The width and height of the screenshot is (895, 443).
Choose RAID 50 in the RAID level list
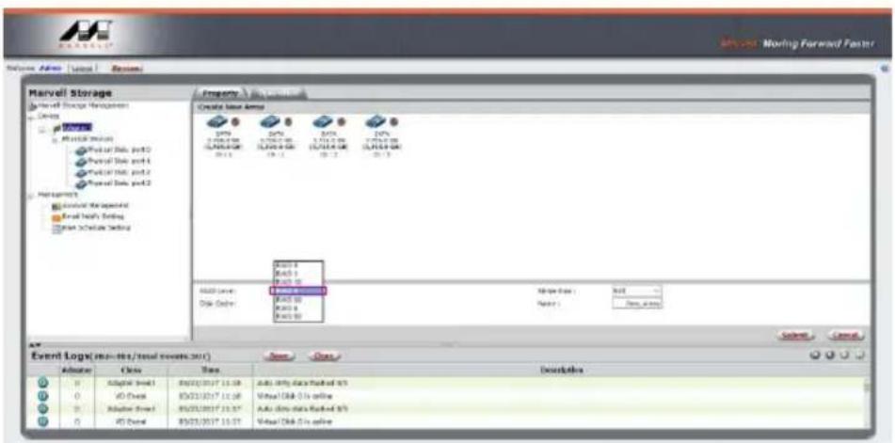(298, 299)
